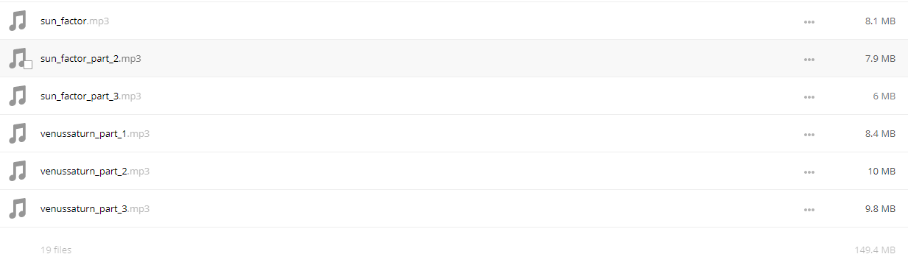Click the music icon for sun_factor_part_3.mp3
Viewport: 908px width, 268px height.
[x=18, y=96]
